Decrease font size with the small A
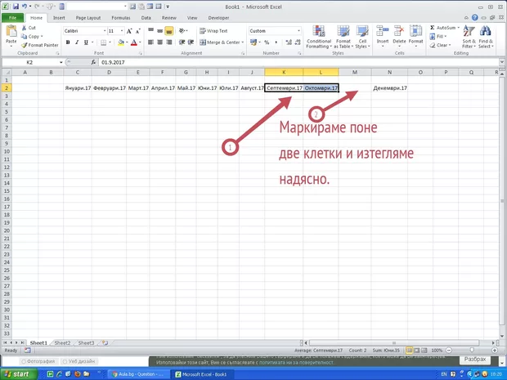The height and width of the screenshot is (380, 507). point(137,31)
